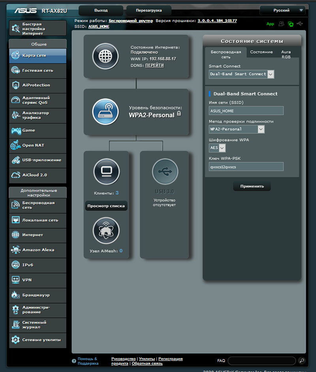Image resolution: width=316 pixels, height=372 pixels.
Task: Open Интернет menu item
Action: point(38,235)
